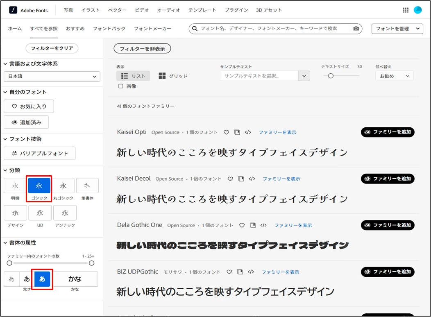
Task: Collapse 書体の属性 section
Action: [x=5, y=243]
